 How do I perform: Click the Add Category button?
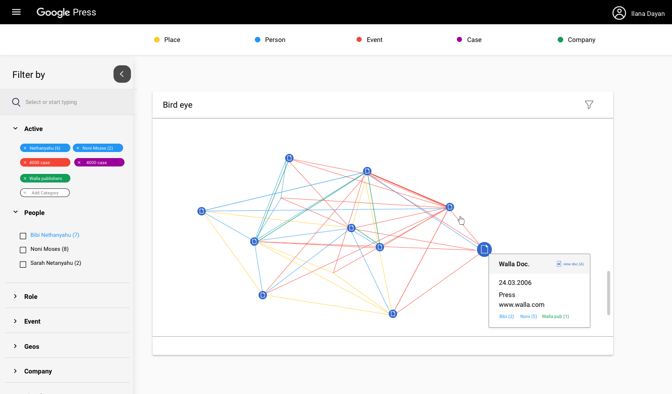pyautogui.click(x=45, y=193)
